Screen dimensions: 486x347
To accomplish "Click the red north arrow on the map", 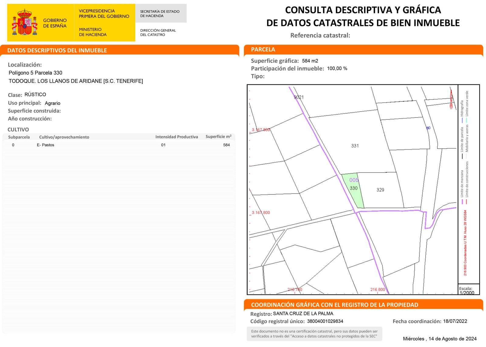I will (x=451, y=99).
